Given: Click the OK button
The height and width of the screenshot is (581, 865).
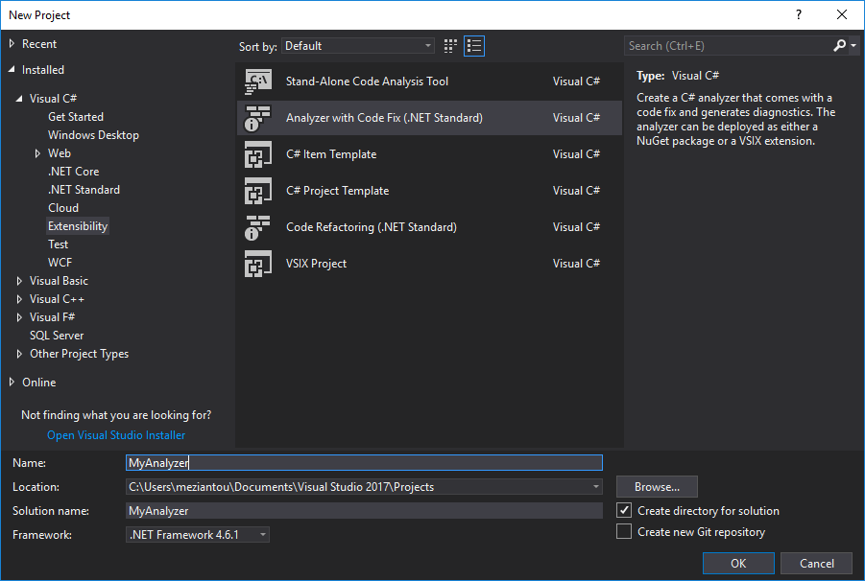Looking at the screenshot, I should pyautogui.click(x=738, y=564).
